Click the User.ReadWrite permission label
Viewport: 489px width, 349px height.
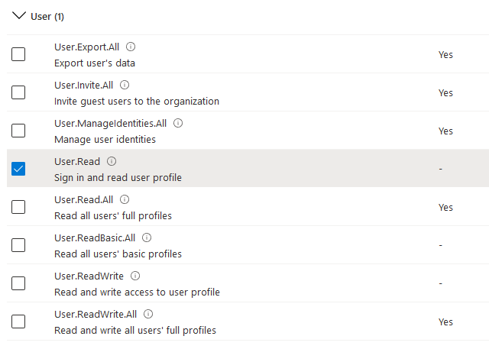click(x=90, y=276)
